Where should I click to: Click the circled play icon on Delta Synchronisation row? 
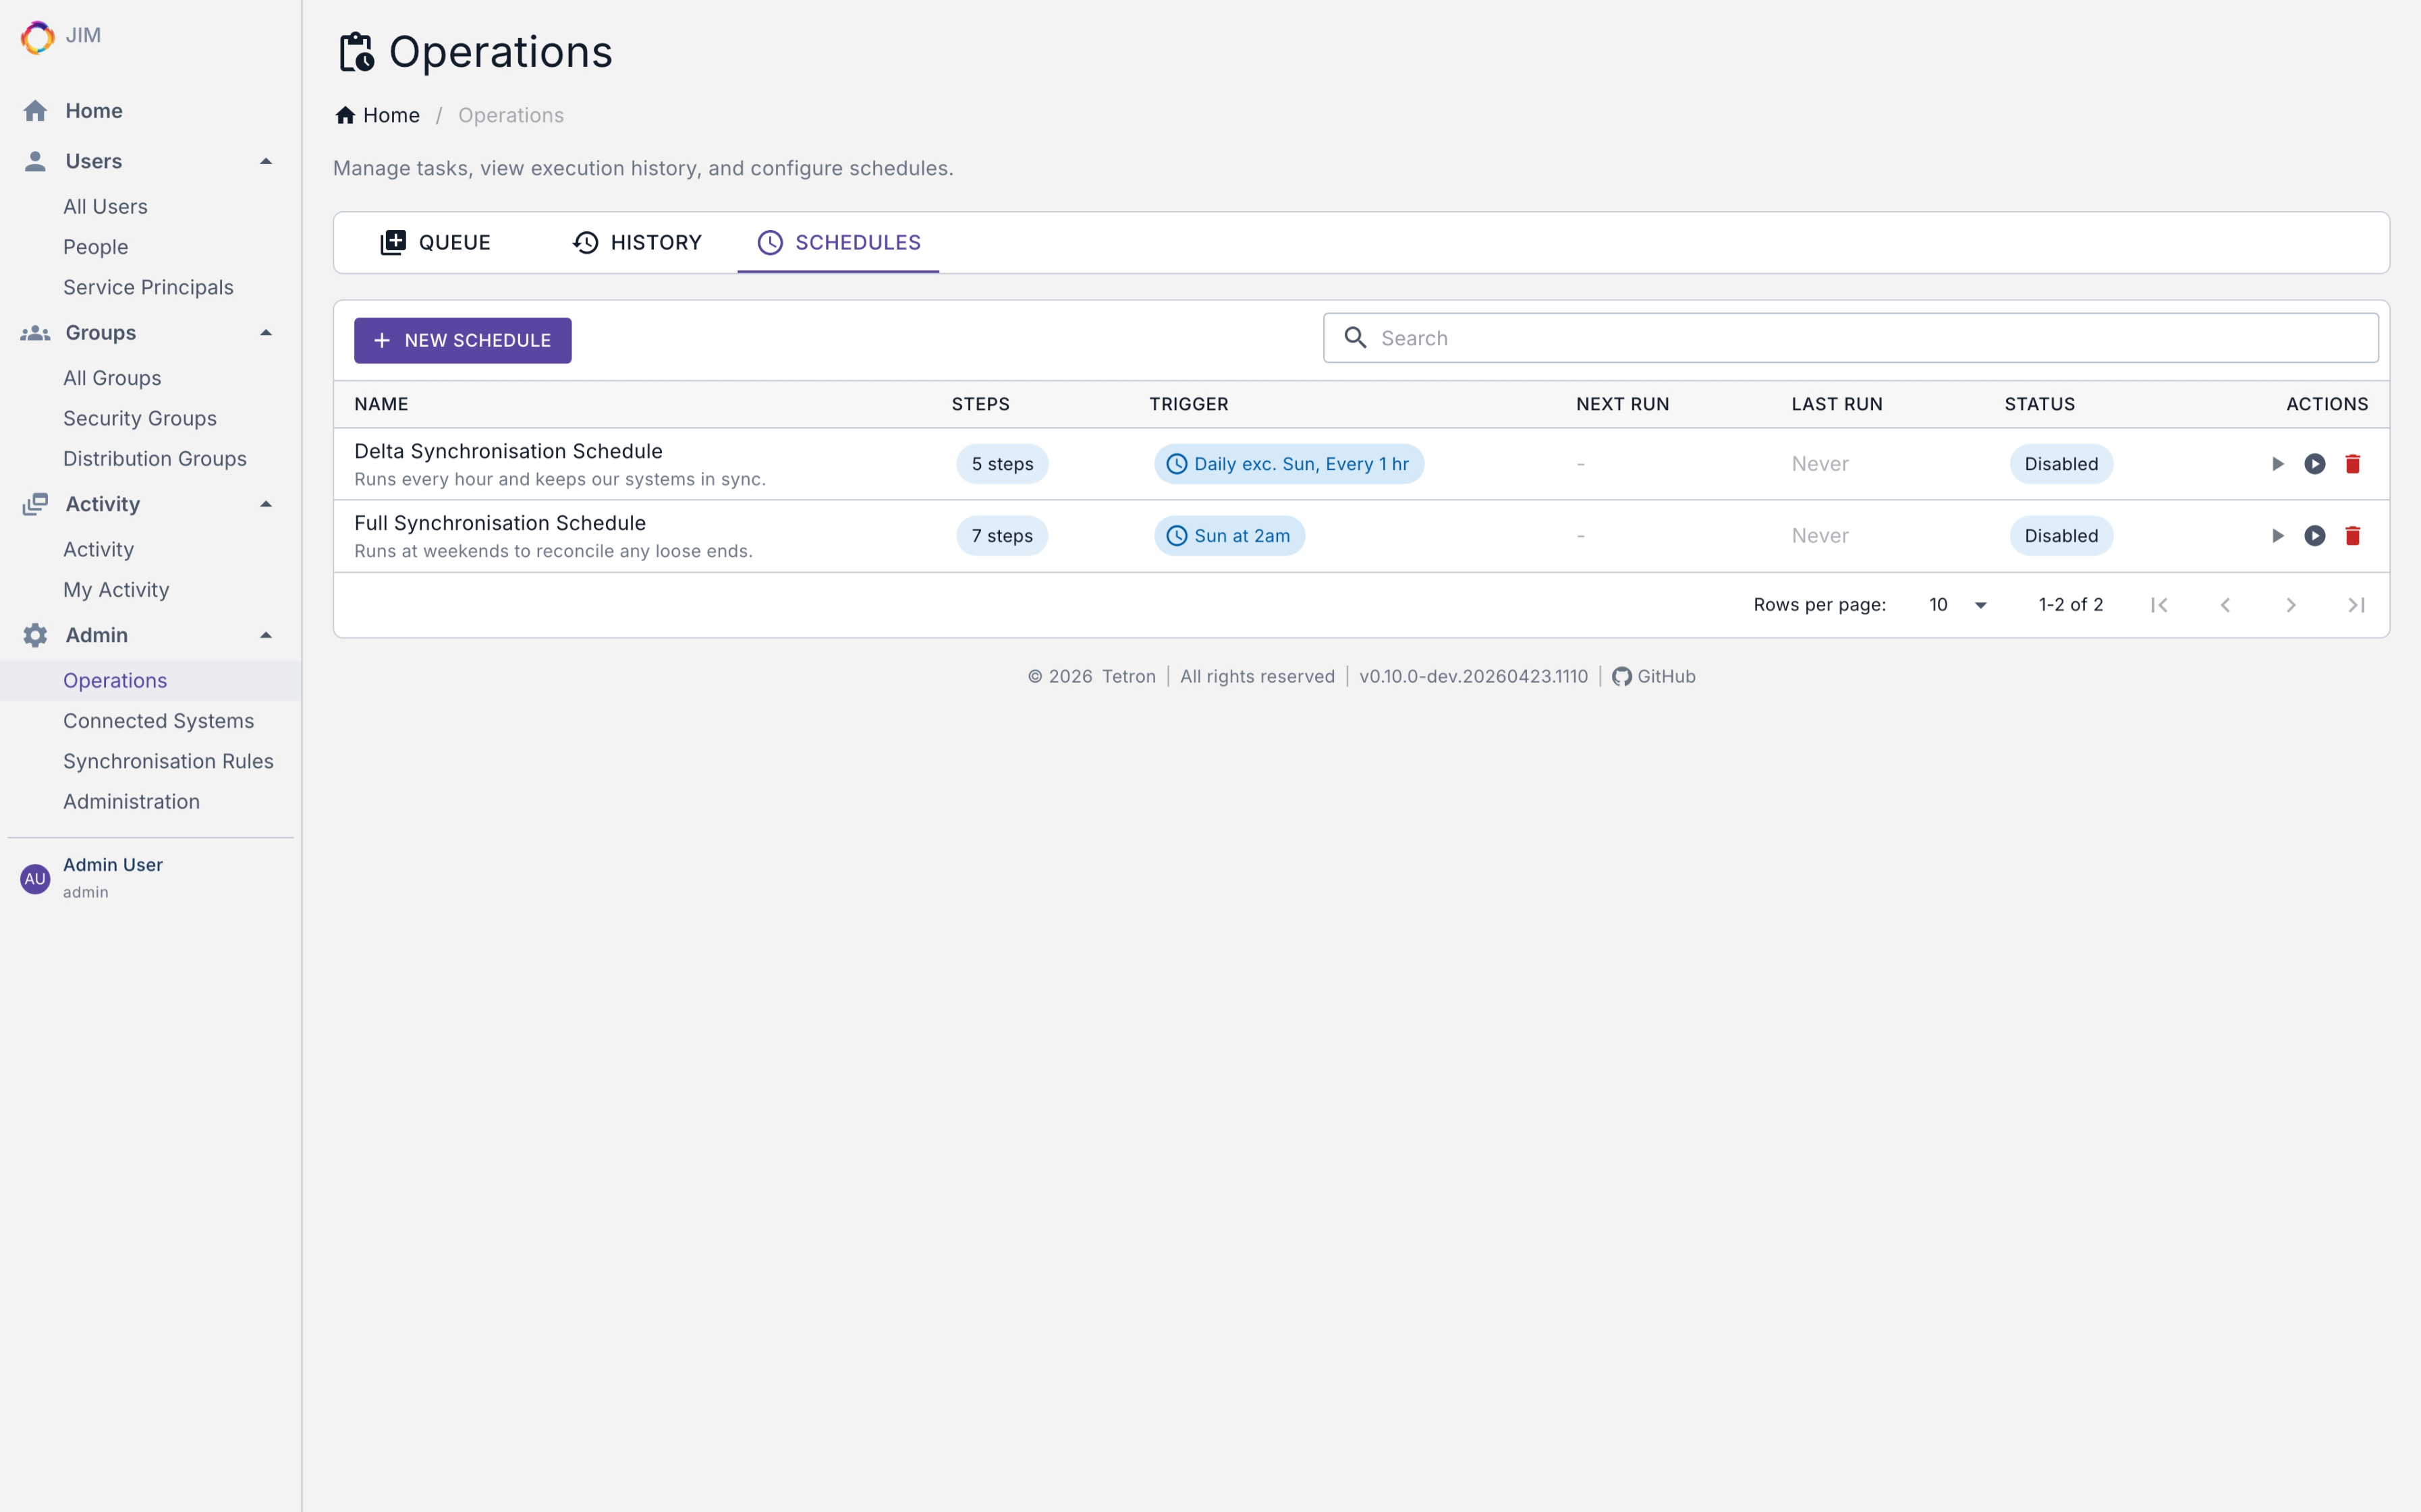click(x=2314, y=464)
